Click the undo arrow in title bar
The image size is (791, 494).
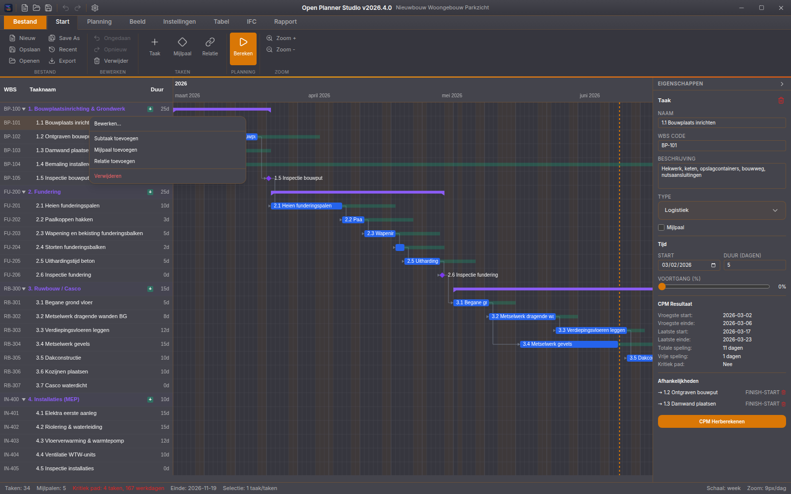tap(66, 8)
